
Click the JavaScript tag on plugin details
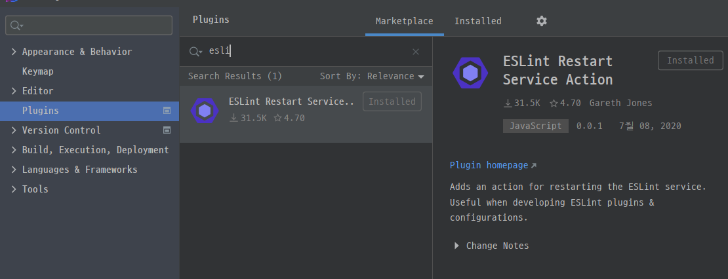pos(535,126)
